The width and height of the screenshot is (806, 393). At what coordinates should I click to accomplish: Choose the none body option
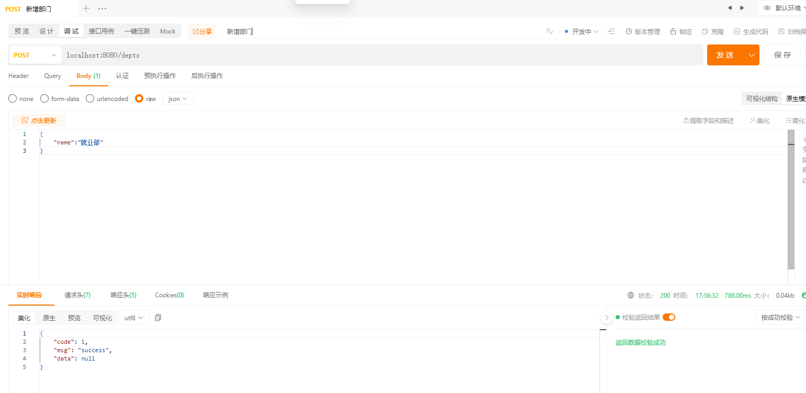(21, 98)
